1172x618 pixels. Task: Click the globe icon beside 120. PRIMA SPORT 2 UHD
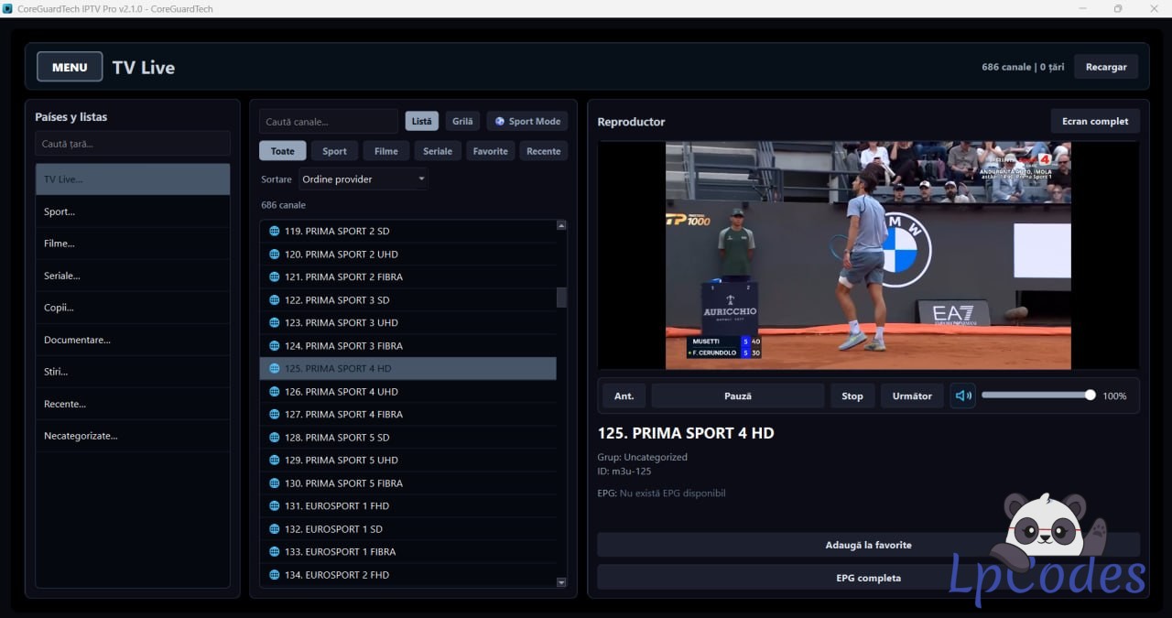tap(274, 254)
